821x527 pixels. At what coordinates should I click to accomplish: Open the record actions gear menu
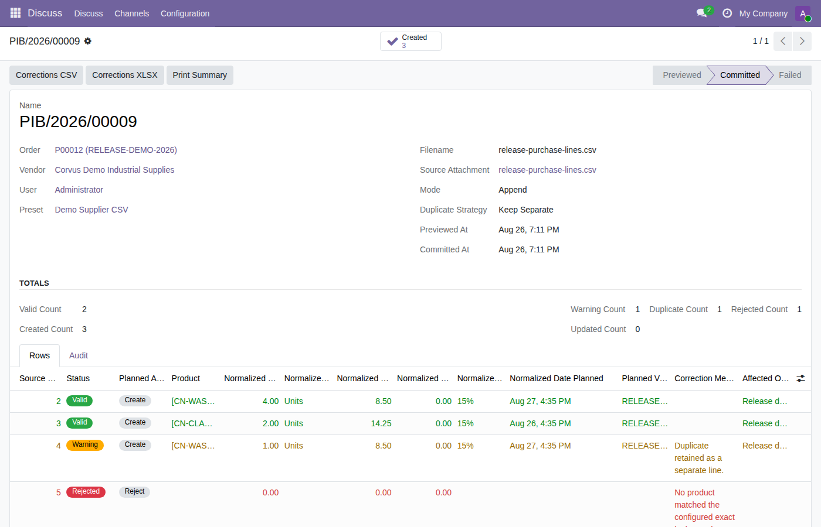click(88, 41)
